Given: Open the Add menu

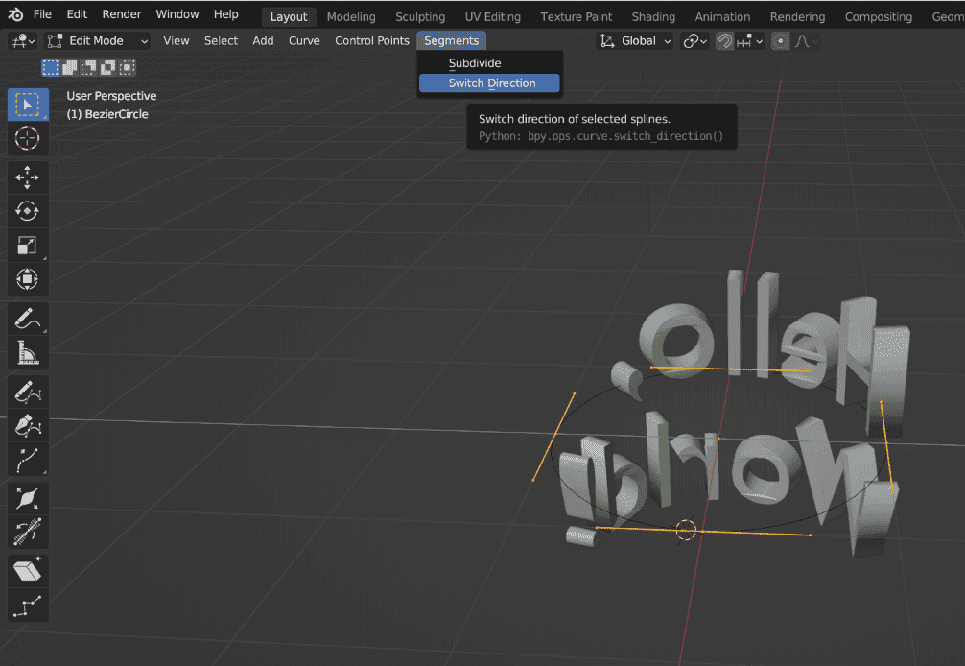Looking at the screenshot, I should 263,41.
